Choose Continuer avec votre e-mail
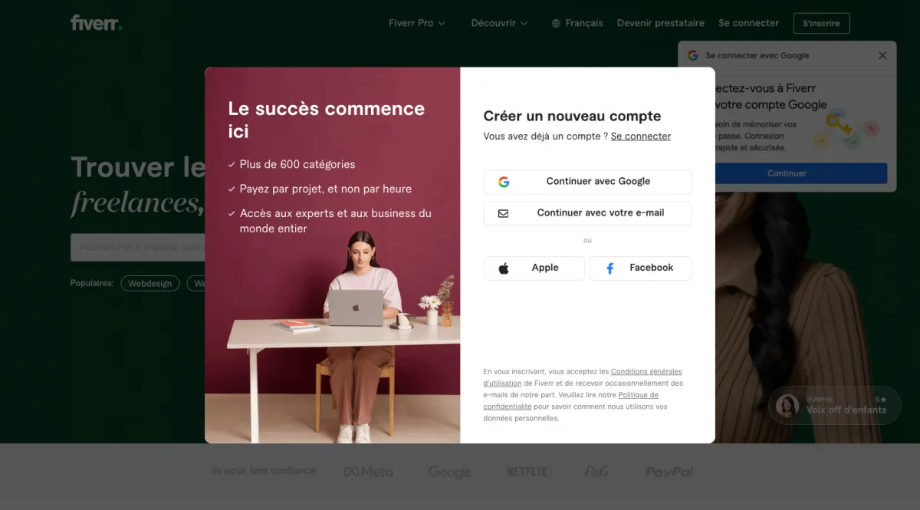The image size is (920, 510). (x=587, y=213)
